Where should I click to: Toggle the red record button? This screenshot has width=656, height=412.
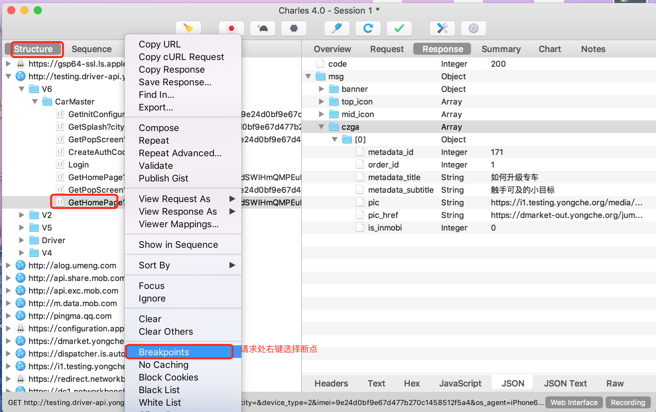[231, 29]
